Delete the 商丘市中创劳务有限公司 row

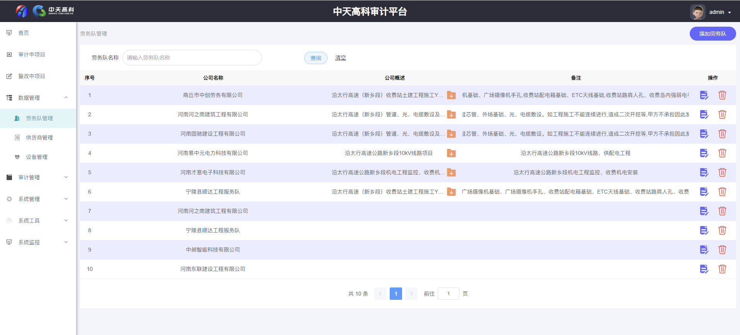pyautogui.click(x=722, y=95)
